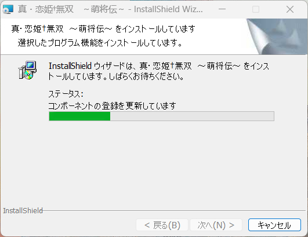The width and height of the screenshot is (308, 237).
Task: Click the しばらくお待ちください message text
Action: pyautogui.click(x=146, y=76)
